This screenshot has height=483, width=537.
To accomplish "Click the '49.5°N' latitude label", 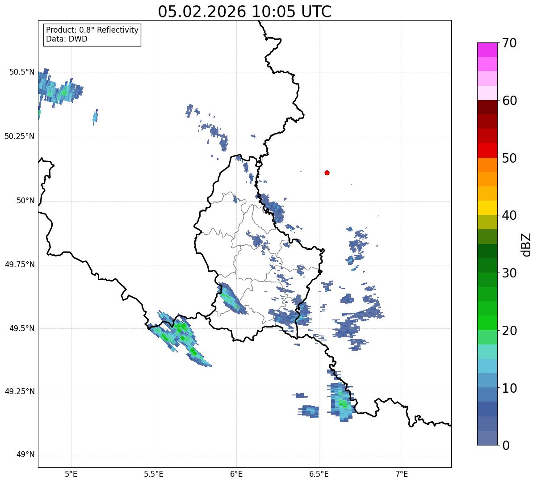I will coord(22,328).
